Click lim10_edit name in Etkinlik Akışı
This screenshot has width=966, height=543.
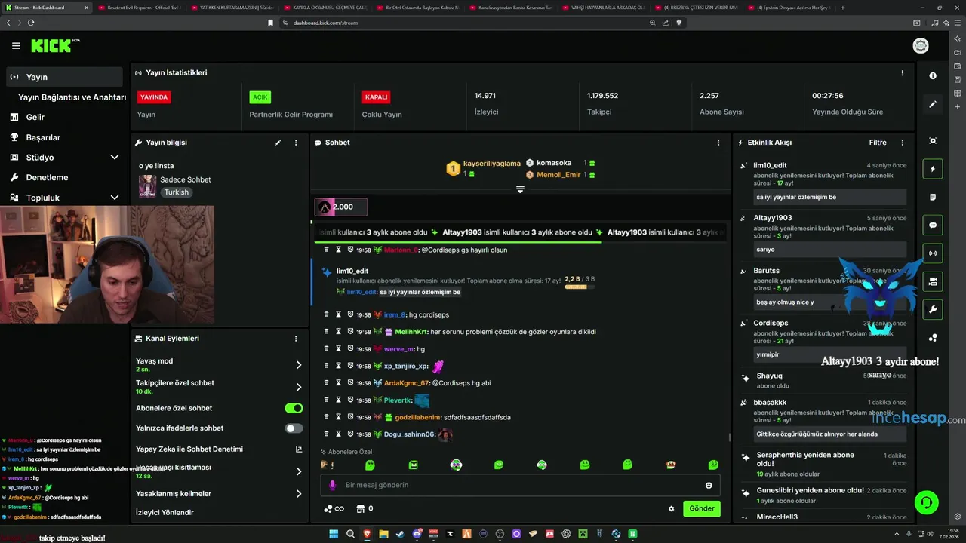770,165
